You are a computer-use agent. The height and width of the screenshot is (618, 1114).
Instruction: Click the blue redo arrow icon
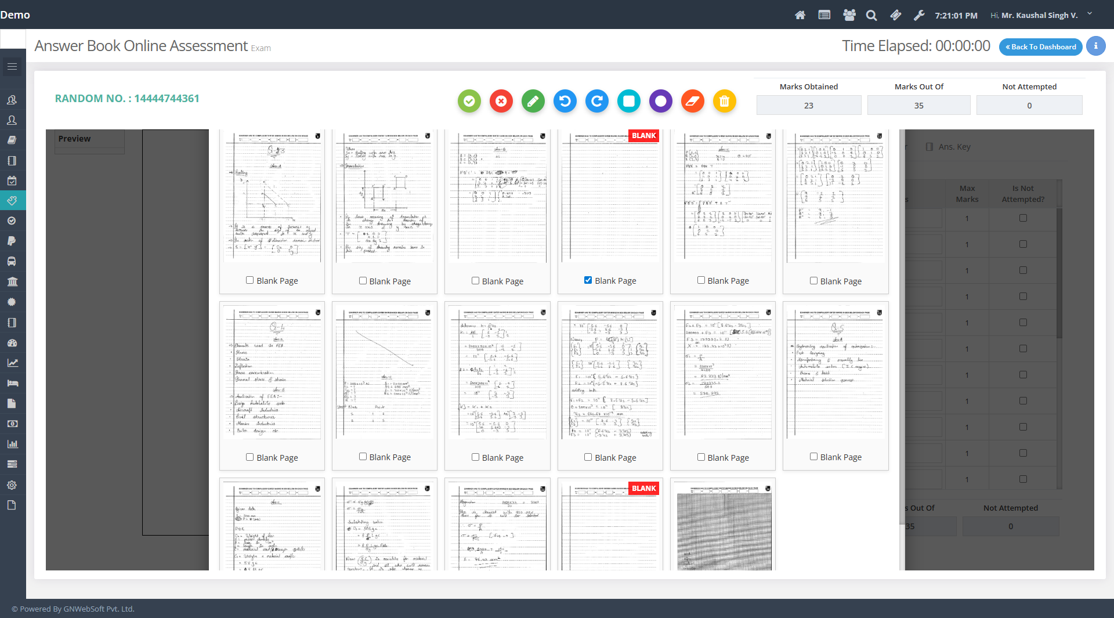click(x=596, y=101)
